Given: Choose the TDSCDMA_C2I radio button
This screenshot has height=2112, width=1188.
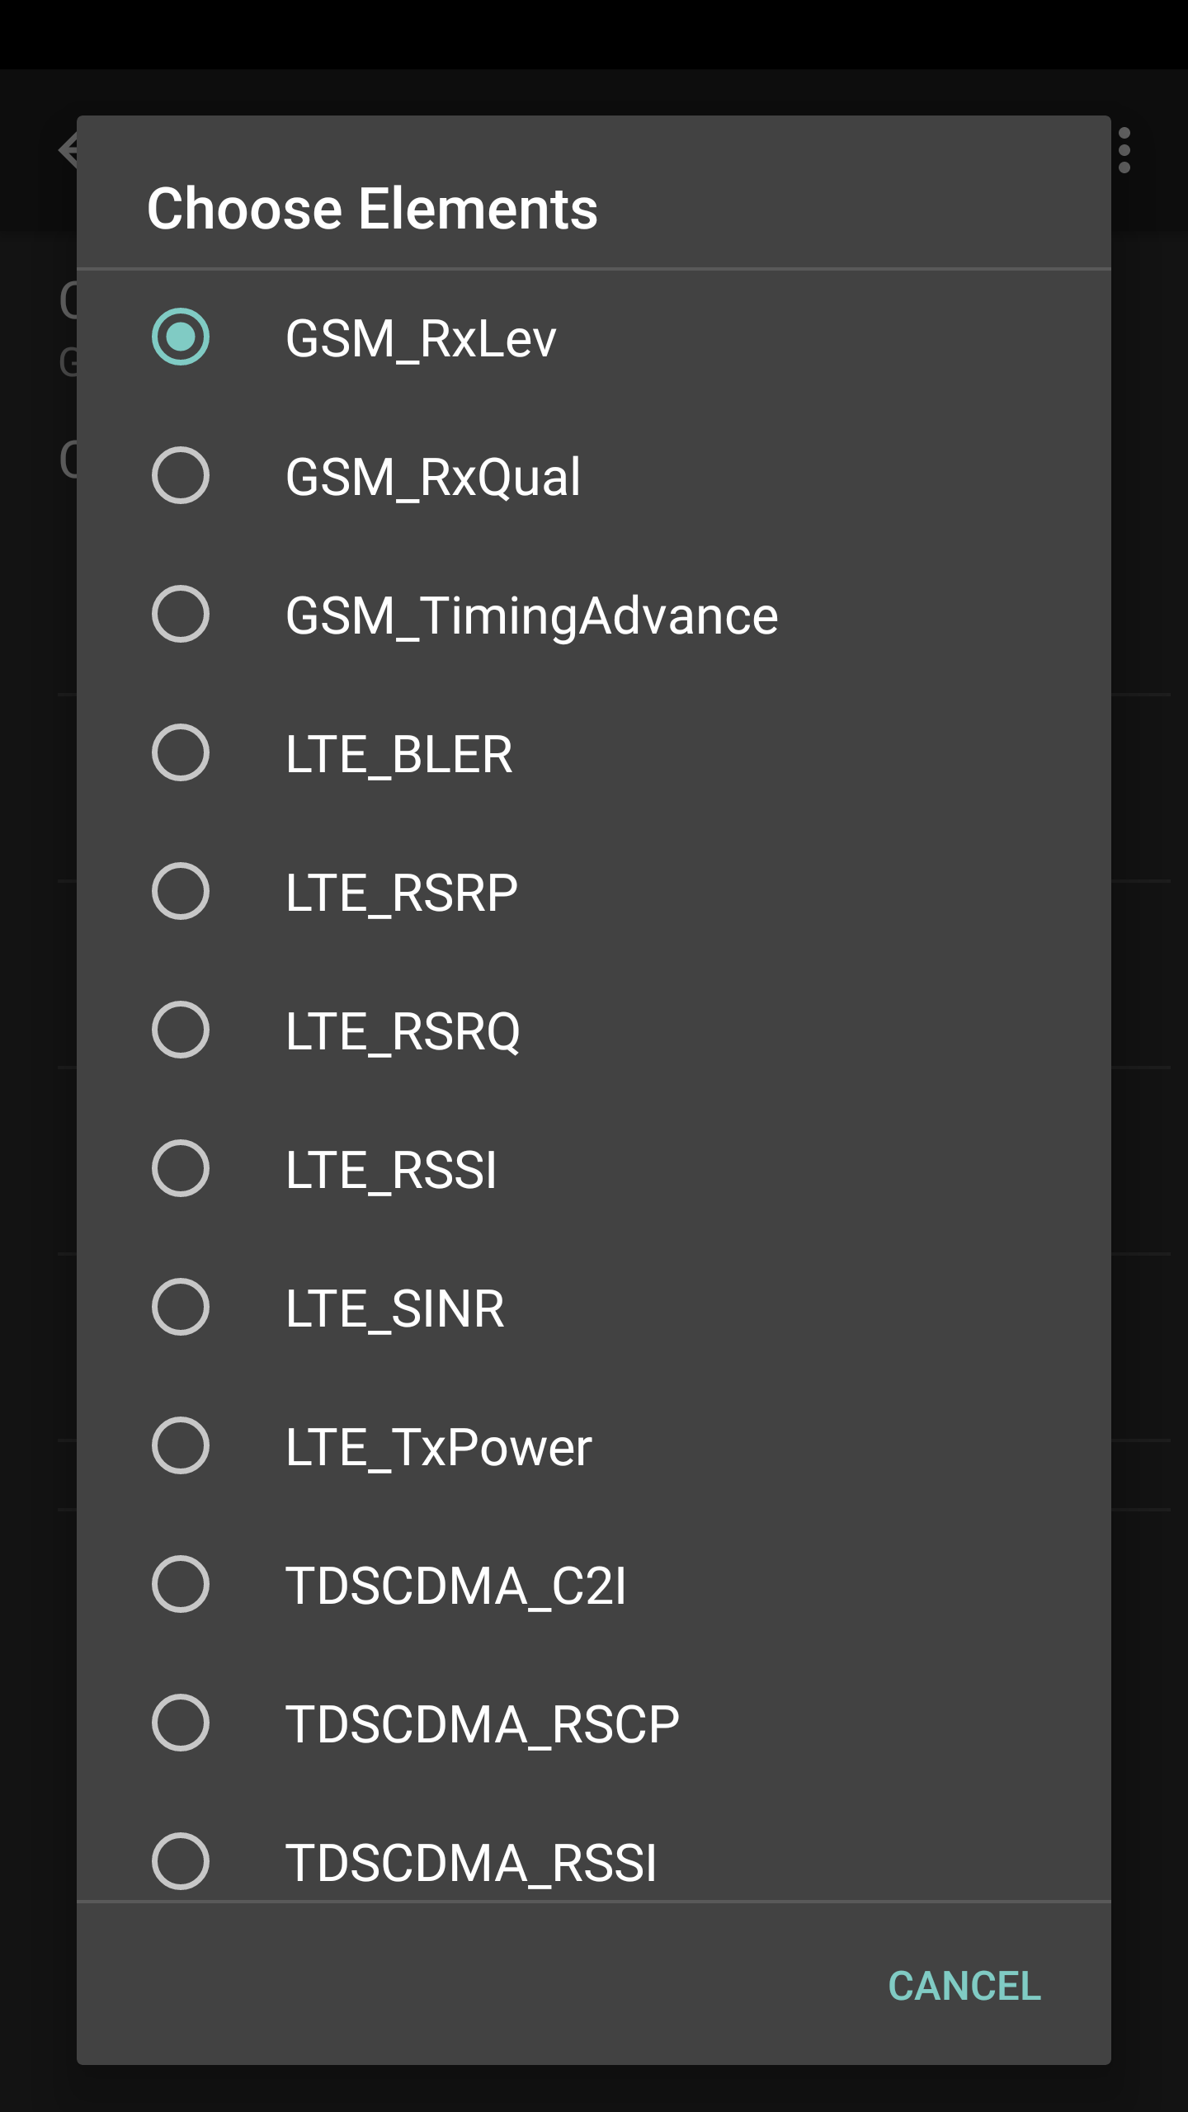Looking at the screenshot, I should click(x=593, y=1585).
